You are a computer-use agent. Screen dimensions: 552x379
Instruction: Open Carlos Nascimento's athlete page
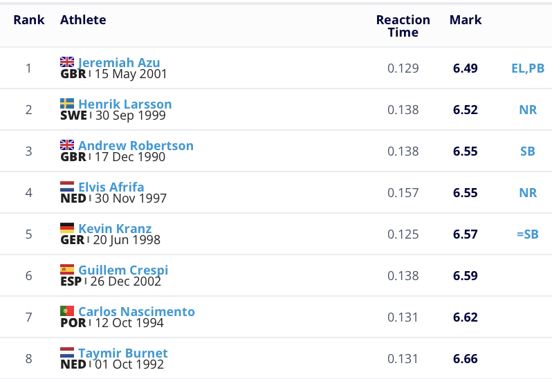pos(136,312)
